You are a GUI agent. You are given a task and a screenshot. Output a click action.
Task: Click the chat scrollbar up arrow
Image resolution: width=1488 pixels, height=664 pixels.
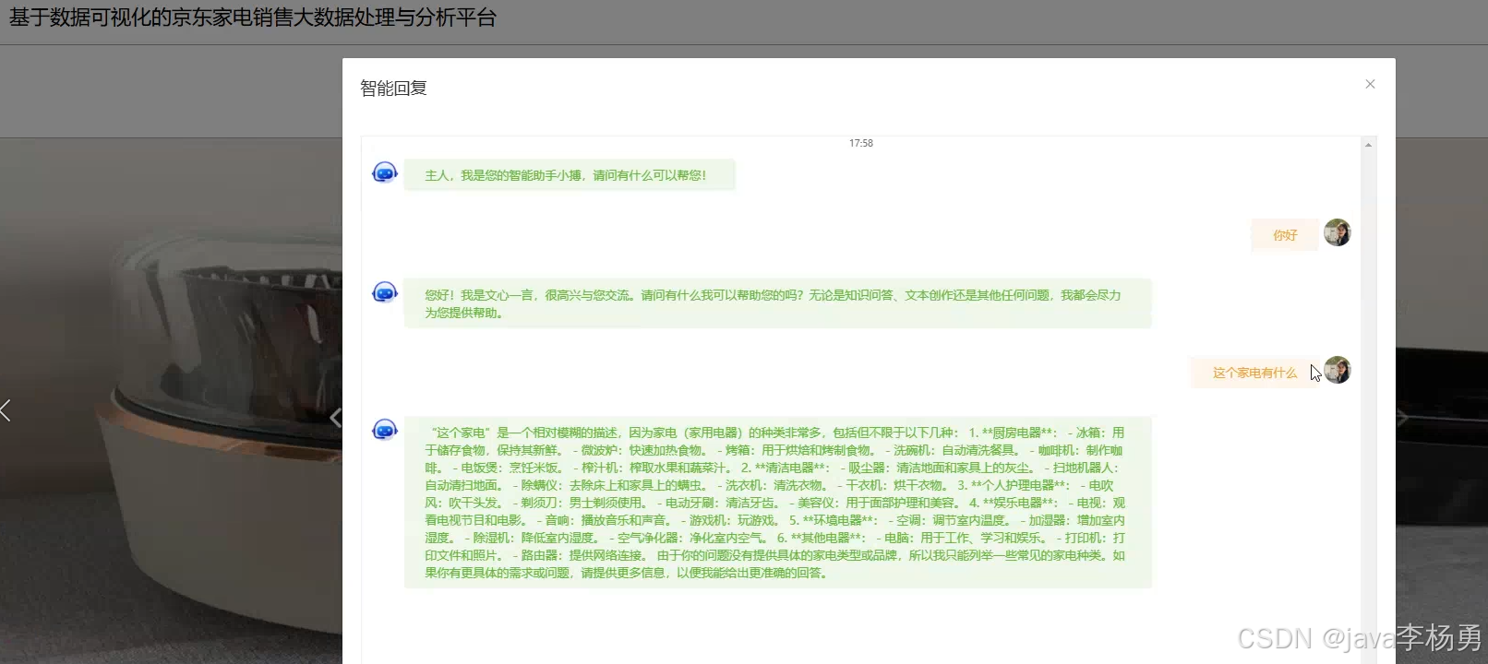(x=1368, y=145)
